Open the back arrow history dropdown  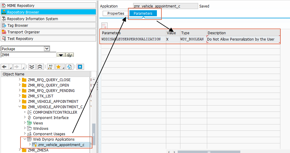pos(11,67)
